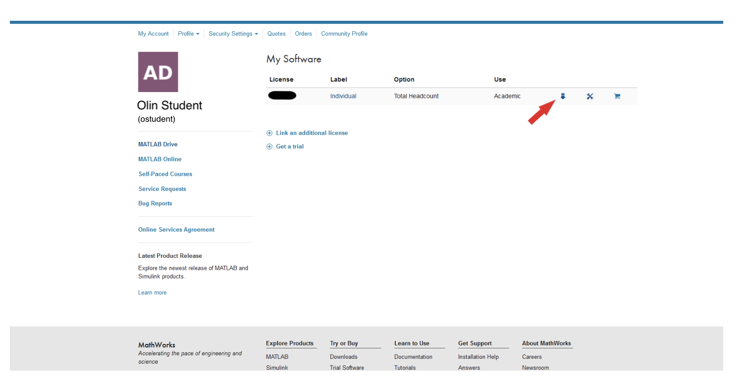Click the Try or Buy footer heading
Viewport: 749px width, 384px height.
(x=344, y=343)
